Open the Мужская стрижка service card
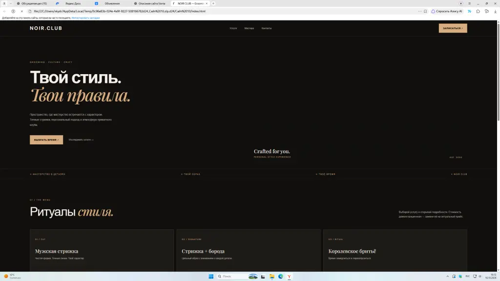Image resolution: width=500 pixels, height=281 pixels. [102, 250]
